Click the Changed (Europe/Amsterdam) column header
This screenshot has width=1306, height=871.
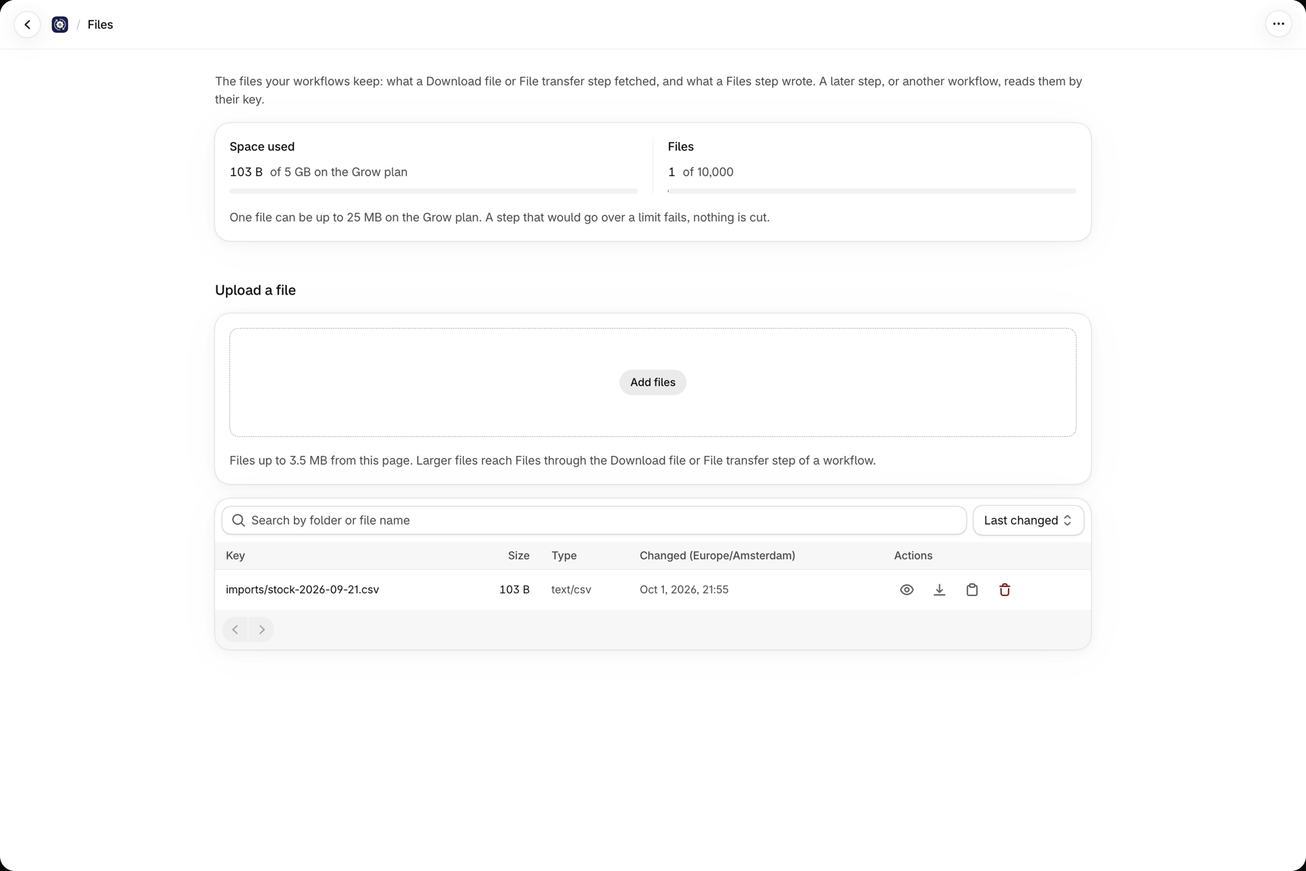717,556
